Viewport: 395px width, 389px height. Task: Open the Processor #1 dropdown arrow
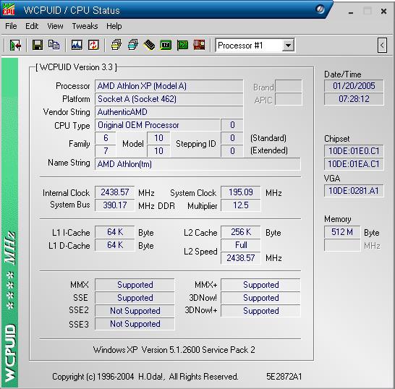288,46
